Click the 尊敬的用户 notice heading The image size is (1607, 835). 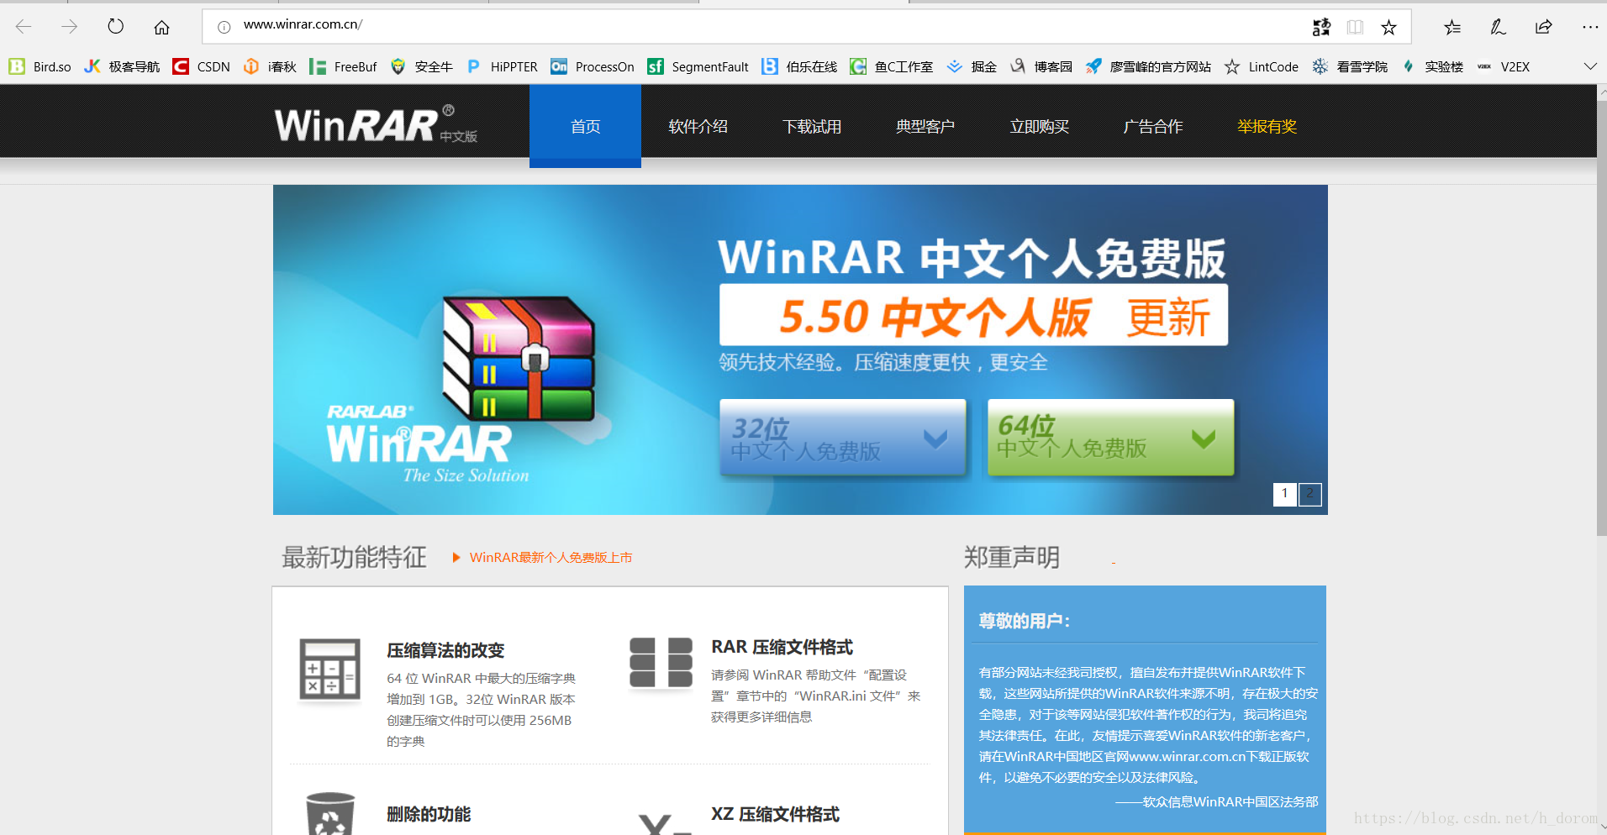1025,621
